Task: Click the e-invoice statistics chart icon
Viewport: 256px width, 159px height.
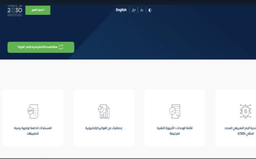Action: click(104, 111)
